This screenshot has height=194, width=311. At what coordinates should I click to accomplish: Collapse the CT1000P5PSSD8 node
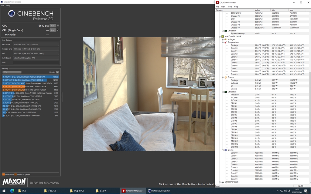pyautogui.click(x=220, y=182)
